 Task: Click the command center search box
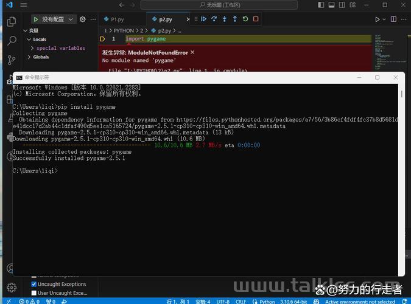coord(219,5)
